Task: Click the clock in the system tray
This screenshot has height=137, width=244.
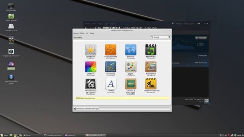Action: (x=239, y=135)
